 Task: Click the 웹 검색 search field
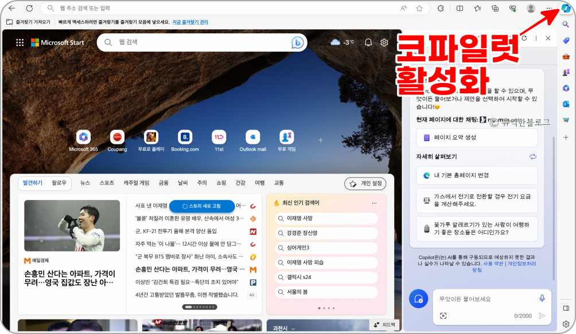pyautogui.click(x=202, y=42)
